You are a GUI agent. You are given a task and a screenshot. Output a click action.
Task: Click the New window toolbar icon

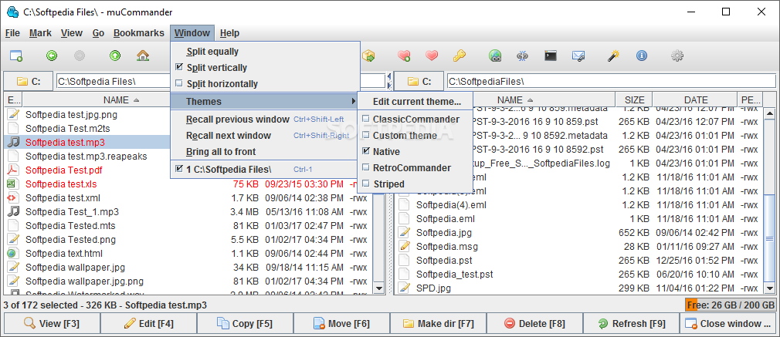pyautogui.click(x=16, y=56)
